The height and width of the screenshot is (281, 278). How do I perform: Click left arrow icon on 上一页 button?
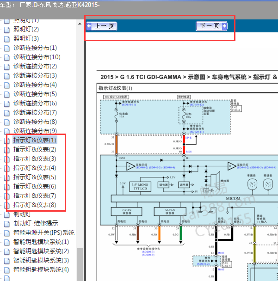tap(89, 26)
